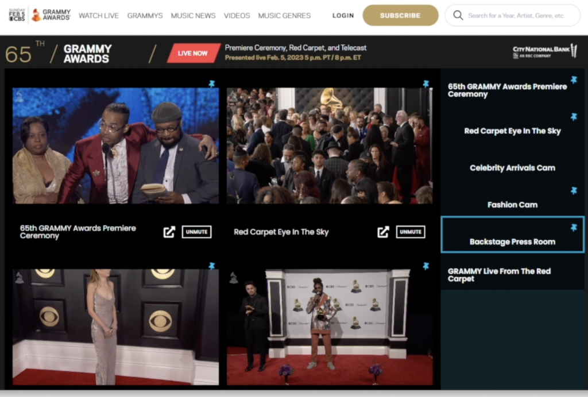Click the search magnifier icon
Image resolution: width=588 pixels, height=397 pixels.
(458, 15)
